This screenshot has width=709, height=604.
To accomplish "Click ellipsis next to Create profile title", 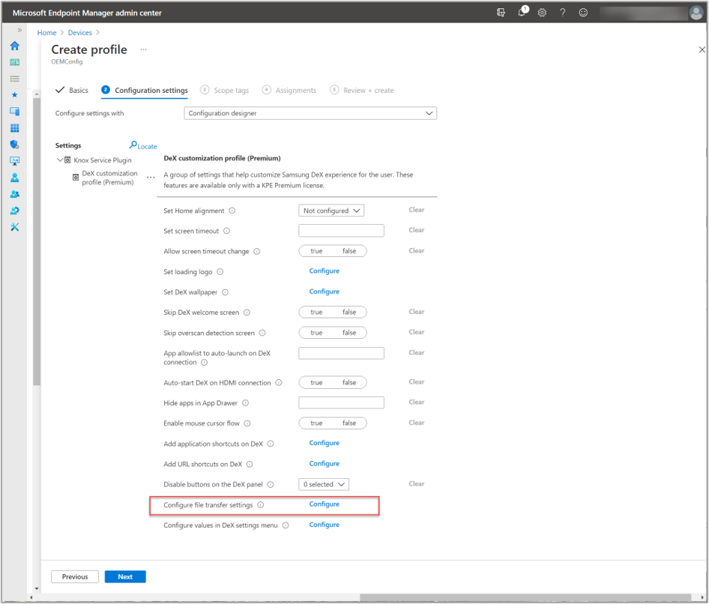I will 143,49.
